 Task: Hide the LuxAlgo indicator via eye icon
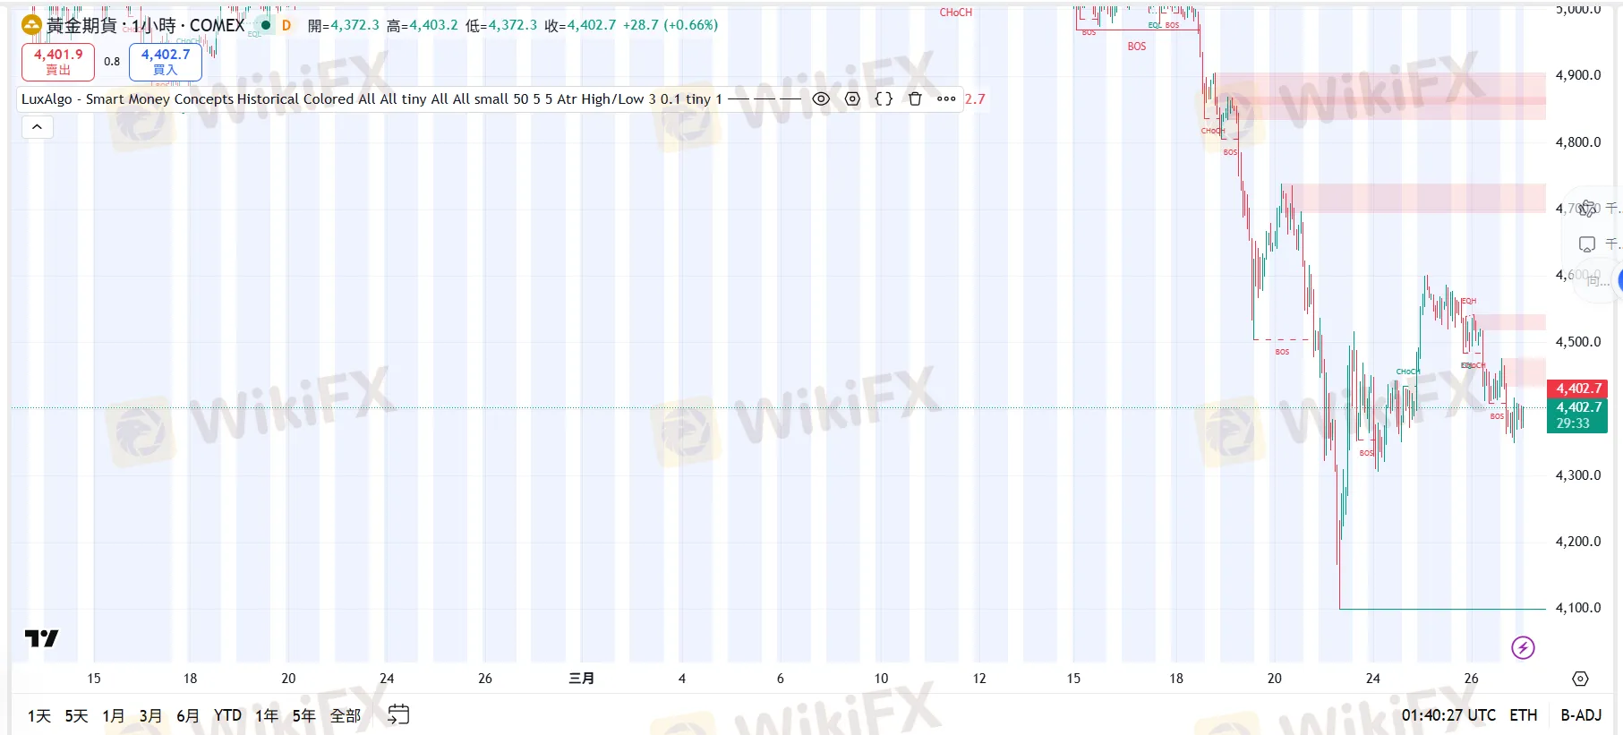(821, 99)
